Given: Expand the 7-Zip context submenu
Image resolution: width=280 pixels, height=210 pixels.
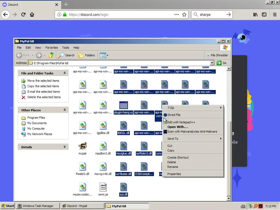Looking at the screenshot, I should (193, 108).
